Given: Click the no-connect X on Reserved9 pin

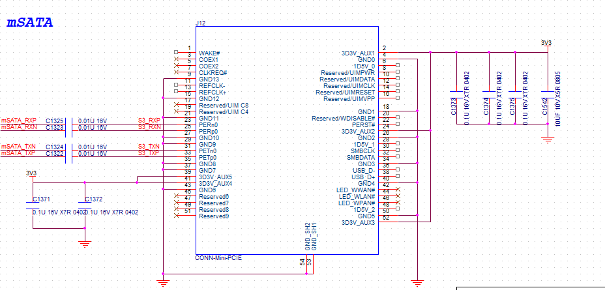Looking at the screenshot, I should 176,215.
